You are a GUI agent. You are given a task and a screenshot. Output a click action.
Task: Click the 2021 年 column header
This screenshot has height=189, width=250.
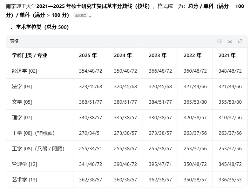click(x=227, y=55)
